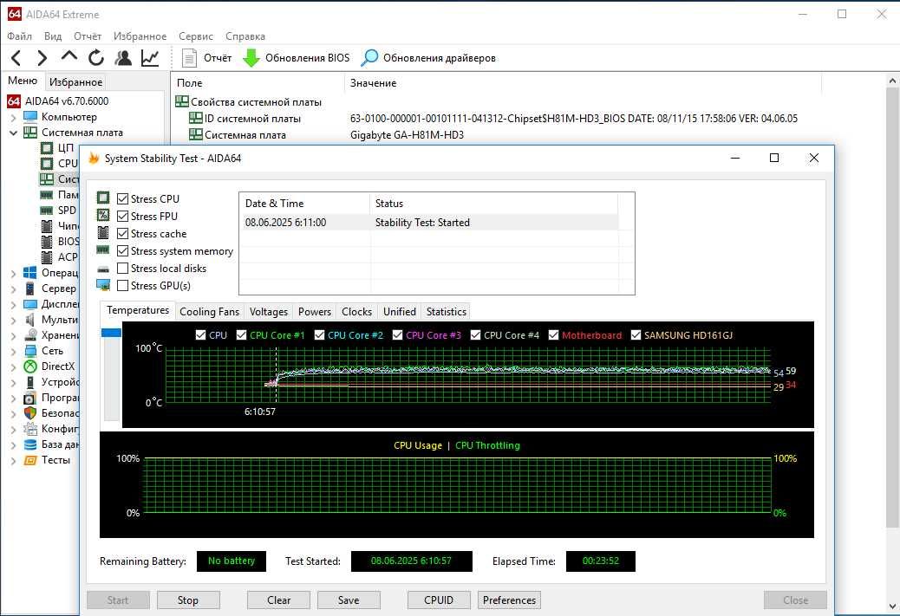Screen dimensions: 900x616
Task: Uncheck the Stress cache checkbox
Action: 122,233
